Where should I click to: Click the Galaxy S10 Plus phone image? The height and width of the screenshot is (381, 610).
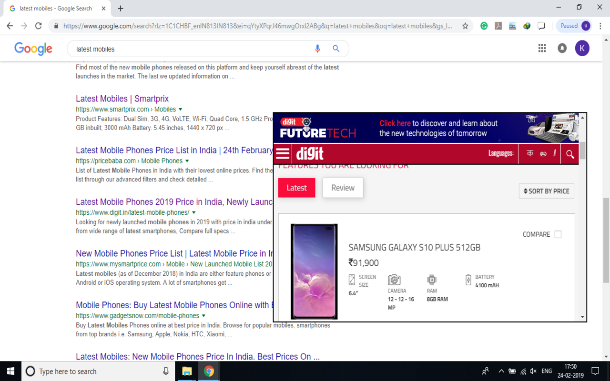pyautogui.click(x=314, y=271)
